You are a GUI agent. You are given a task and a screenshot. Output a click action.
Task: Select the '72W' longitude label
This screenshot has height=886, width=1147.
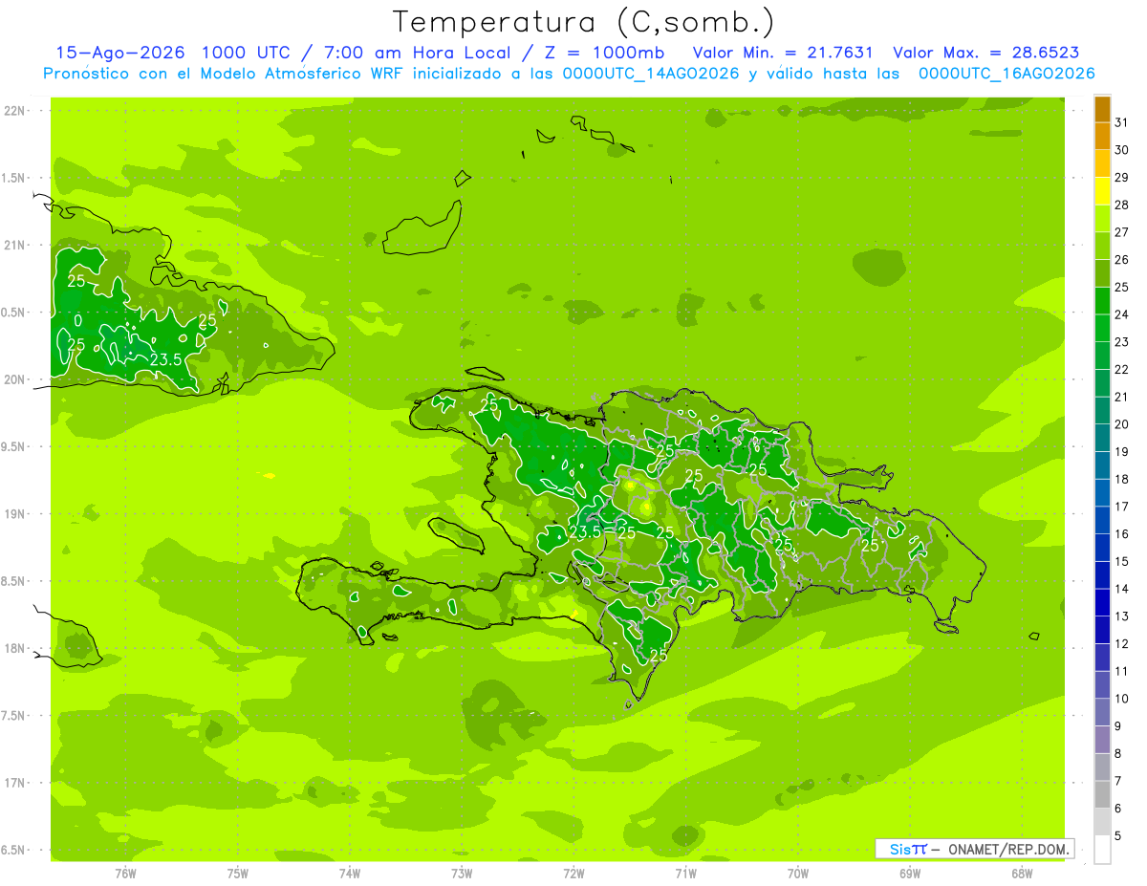tap(573, 874)
